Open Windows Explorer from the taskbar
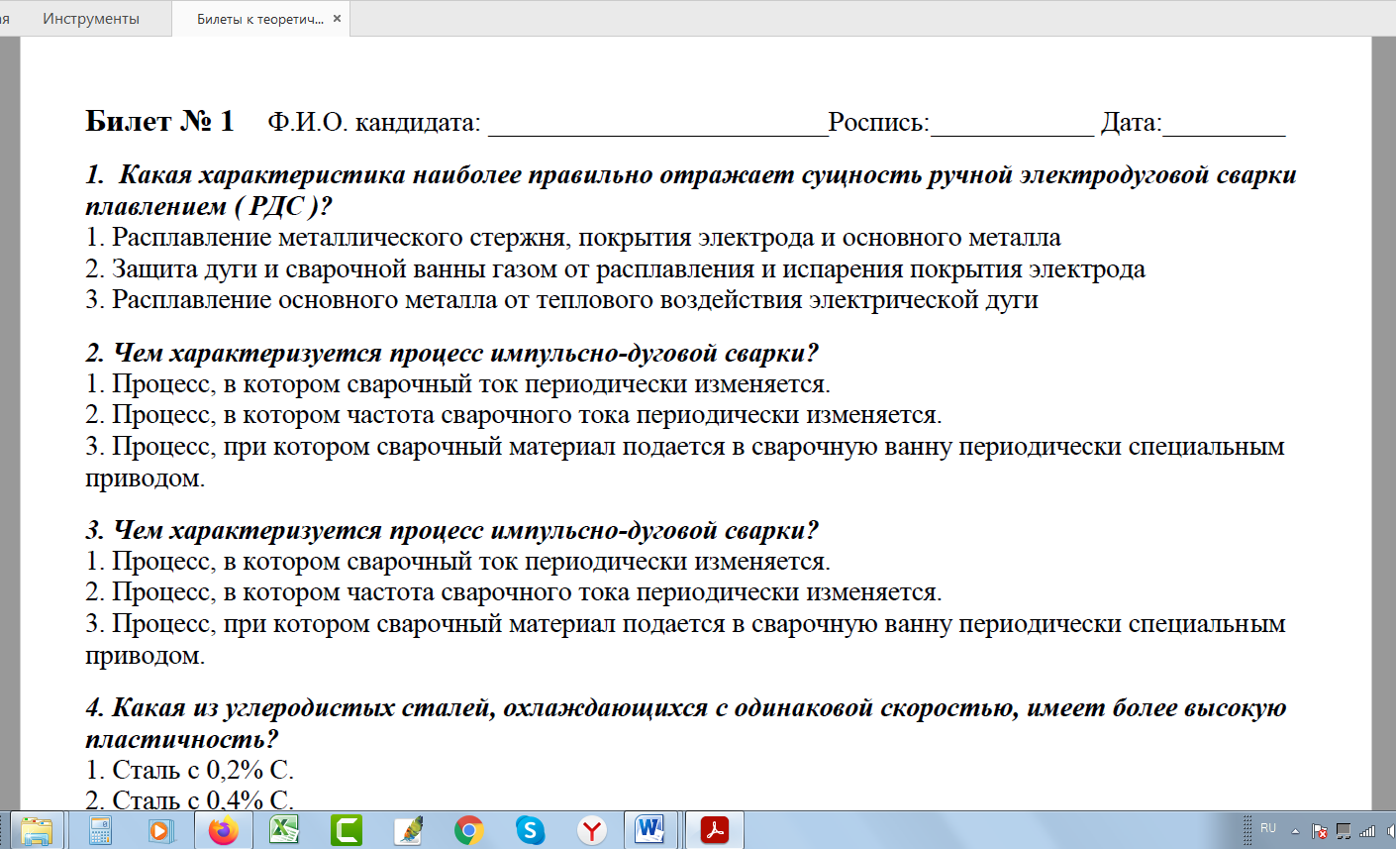This screenshot has height=849, width=1396. (x=38, y=830)
